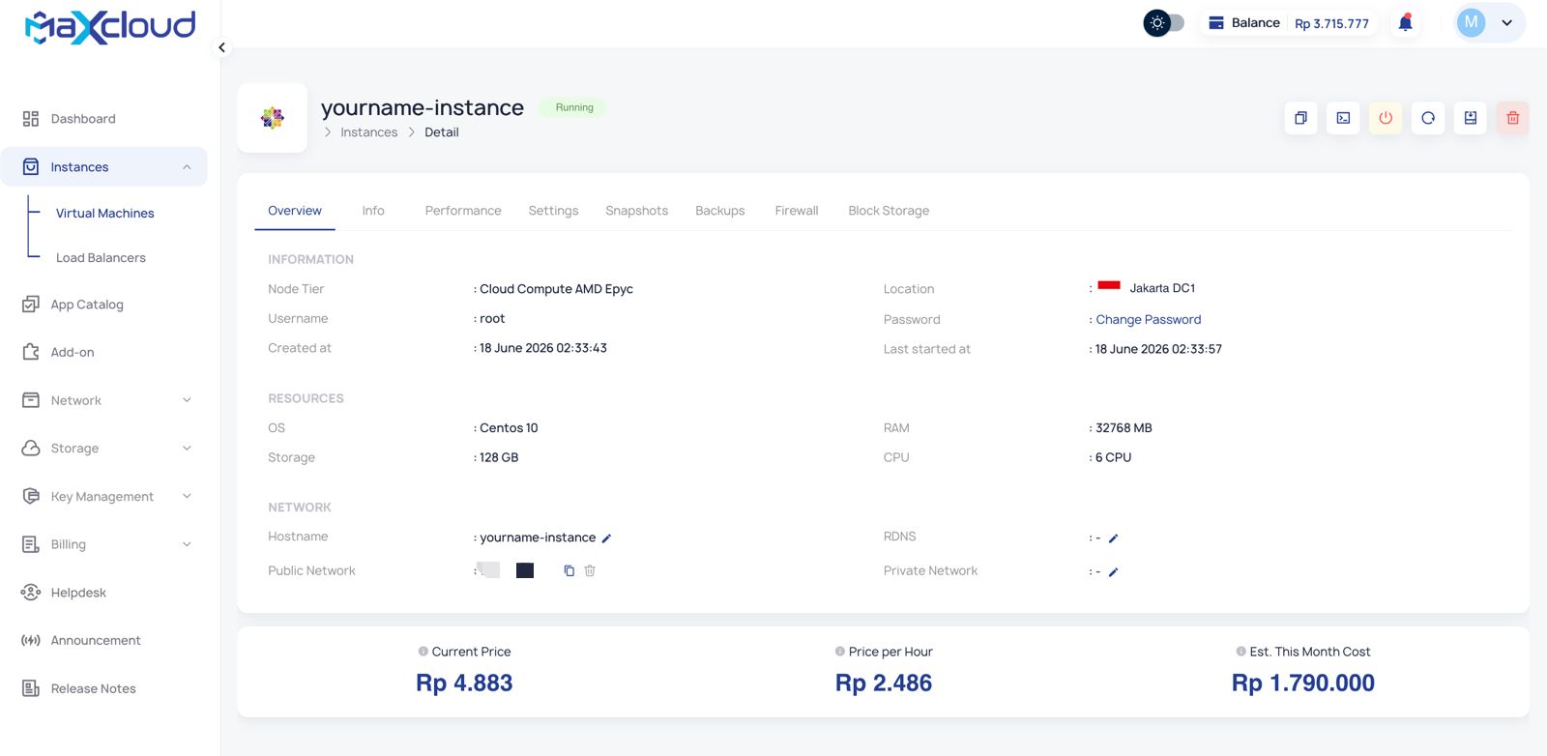Select Load Balancers in the sidebar
The image size is (1547, 756).
(101, 258)
